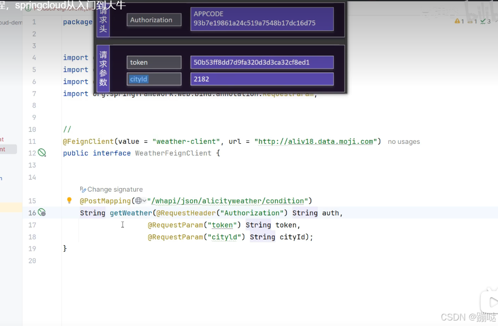Viewport: 498px width, 326px height.
Task: Click the @RequestHeader annotation
Action: pos(186,213)
